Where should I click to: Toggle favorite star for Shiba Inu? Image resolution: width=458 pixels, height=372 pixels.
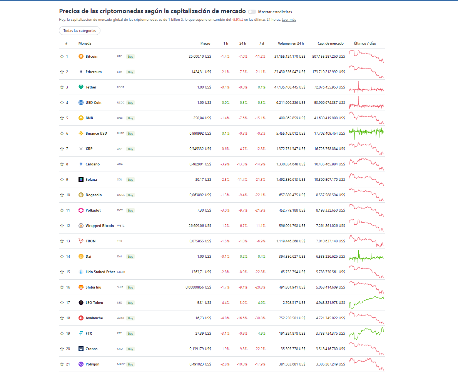[x=62, y=287]
